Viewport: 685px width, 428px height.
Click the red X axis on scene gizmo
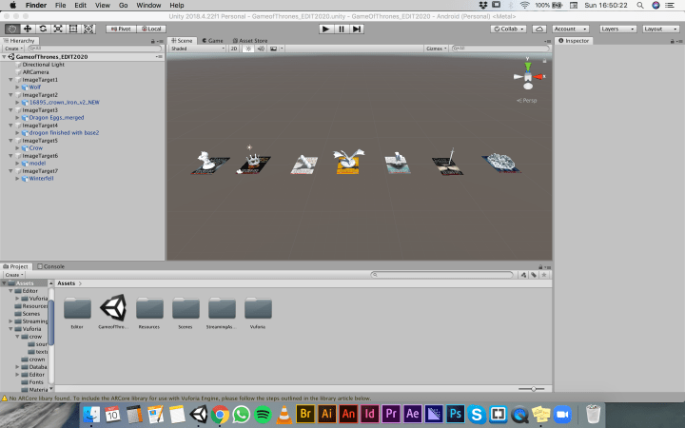point(540,77)
